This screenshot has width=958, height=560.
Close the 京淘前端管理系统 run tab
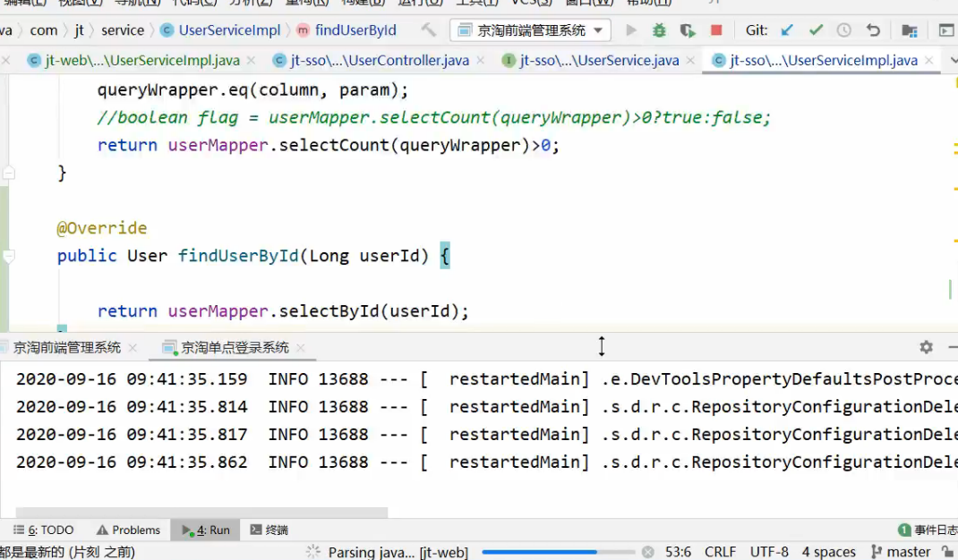pos(133,348)
